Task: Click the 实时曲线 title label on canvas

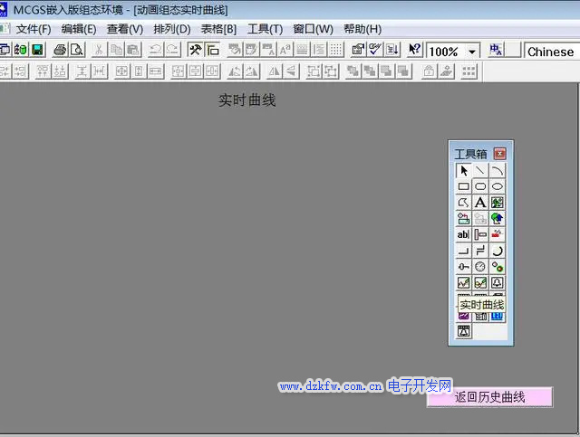Action: click(246, 100)
